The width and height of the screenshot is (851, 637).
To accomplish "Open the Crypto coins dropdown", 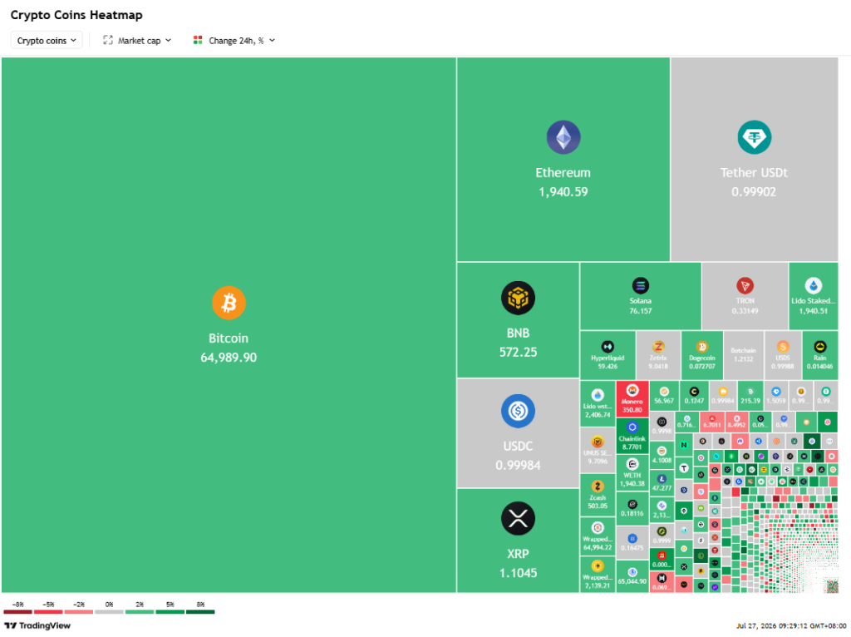I will click(47, 40).
